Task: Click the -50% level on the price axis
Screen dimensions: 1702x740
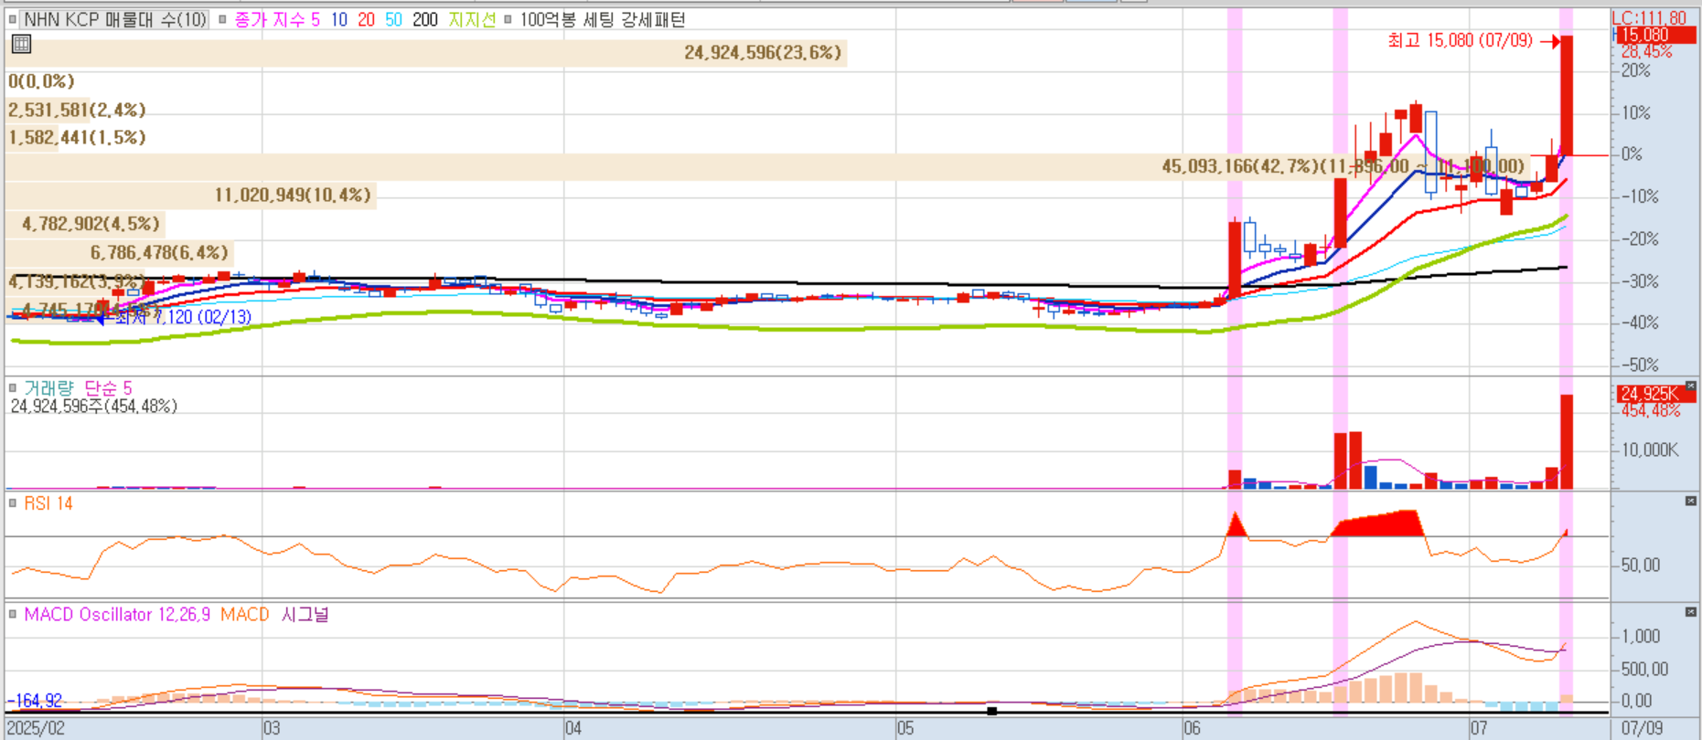Action: 1641,365
